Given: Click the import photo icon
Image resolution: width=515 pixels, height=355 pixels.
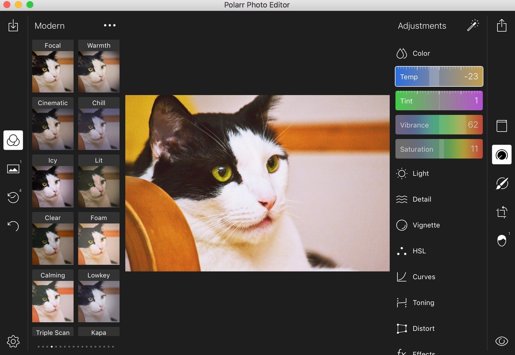Looking at the screenshot, I should click(13, 25).
